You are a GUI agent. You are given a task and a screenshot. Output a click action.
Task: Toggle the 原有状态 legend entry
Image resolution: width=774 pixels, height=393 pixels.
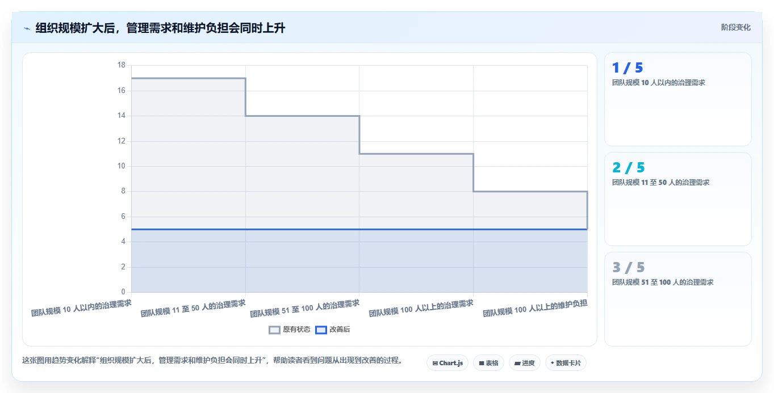[x=290, y=329]
